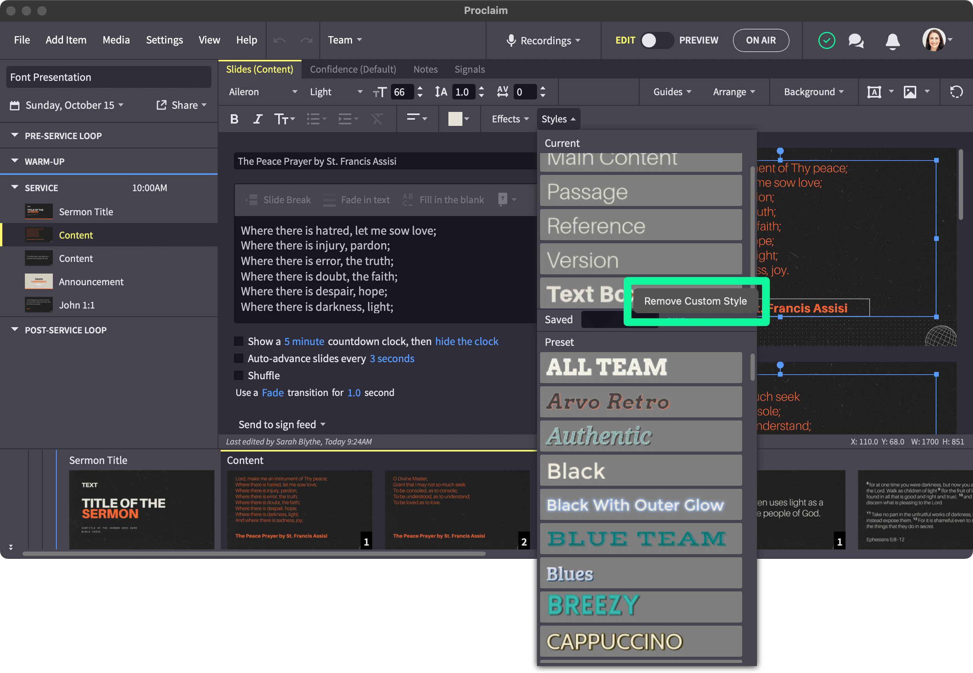Open the Settings menu
This screenshot has height=673, width=973.
[164, 40]
